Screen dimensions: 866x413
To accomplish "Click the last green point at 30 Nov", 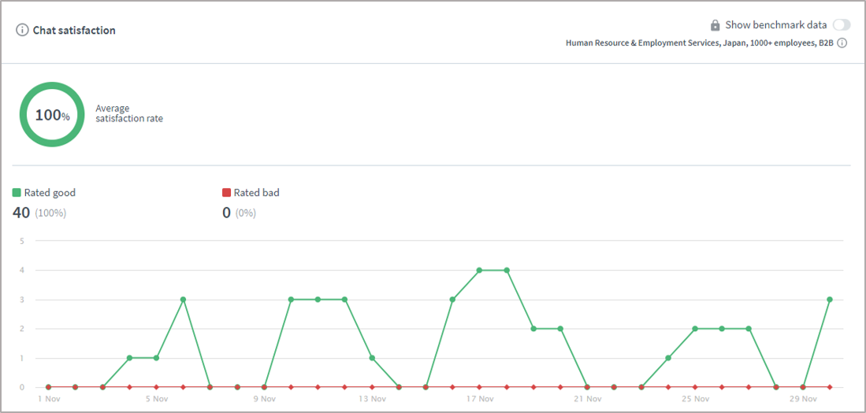I will point(830,300).
